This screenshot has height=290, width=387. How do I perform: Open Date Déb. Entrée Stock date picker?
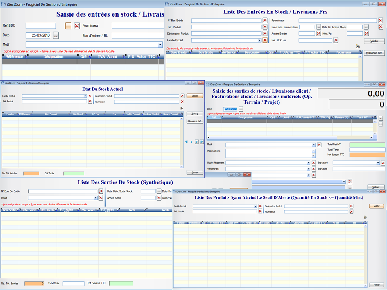(x=318, y=27)
